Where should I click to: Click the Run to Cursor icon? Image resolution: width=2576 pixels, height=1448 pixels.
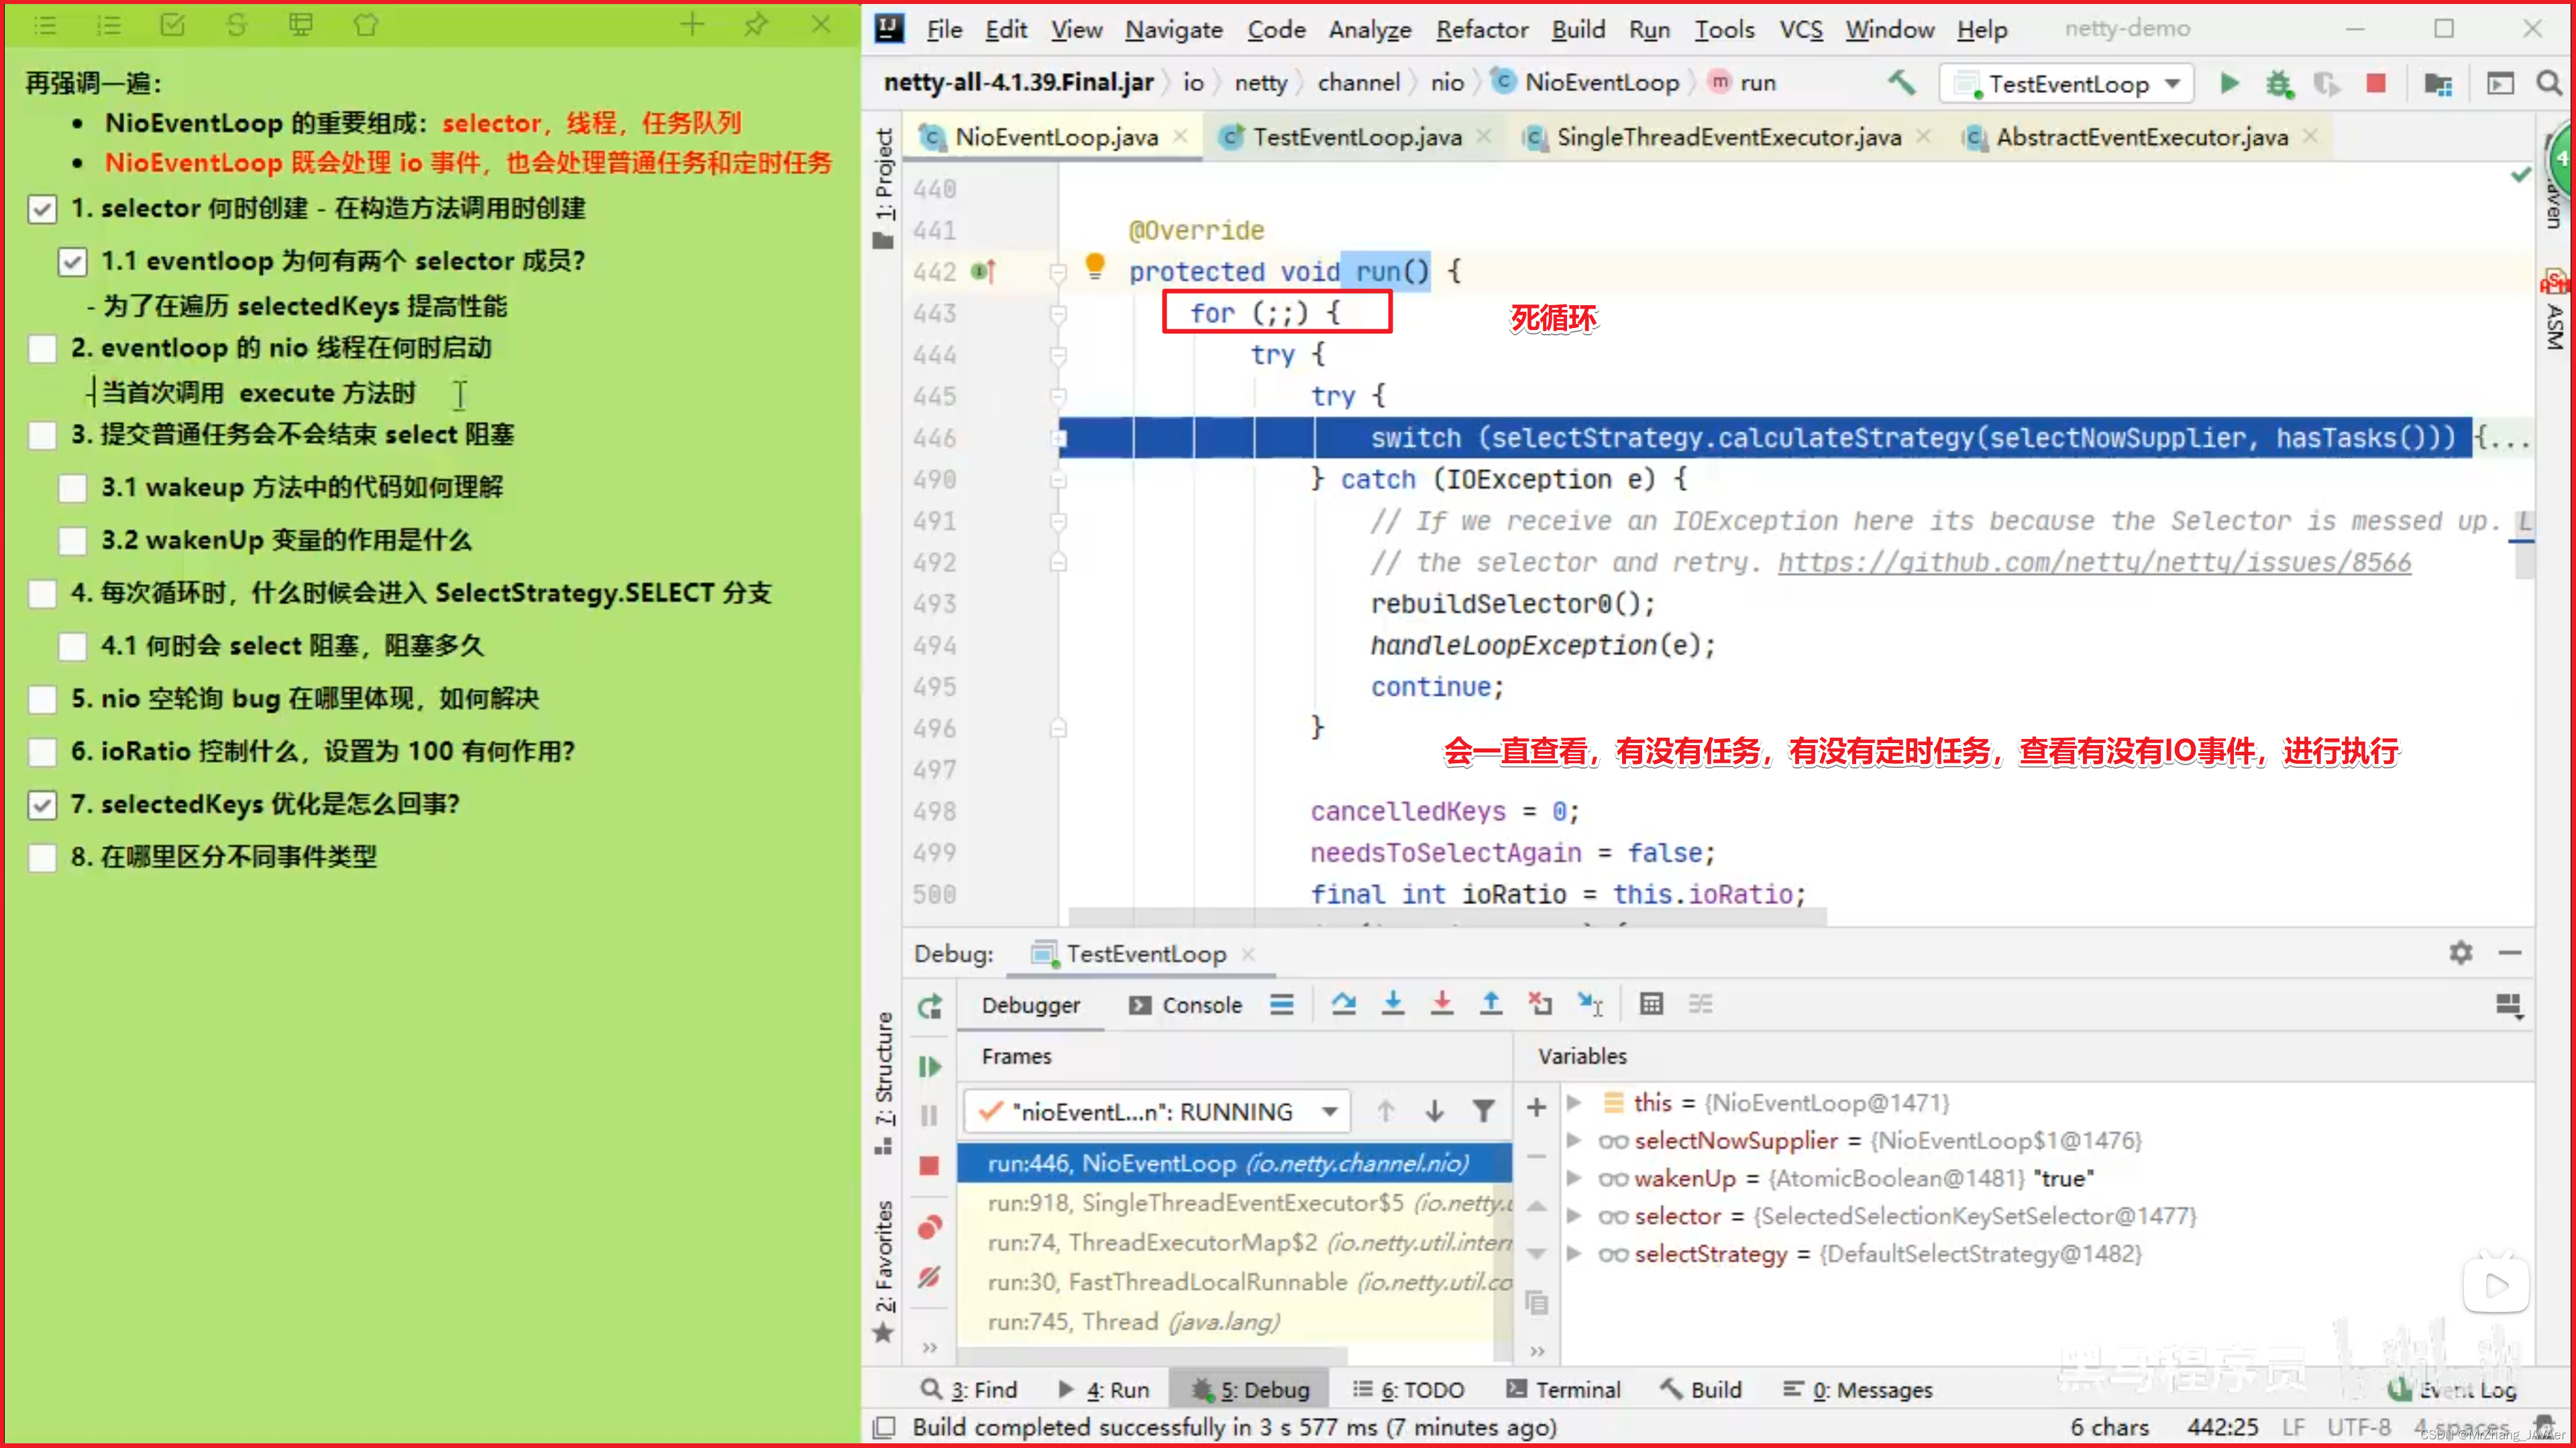(x=1590, y=1003)
